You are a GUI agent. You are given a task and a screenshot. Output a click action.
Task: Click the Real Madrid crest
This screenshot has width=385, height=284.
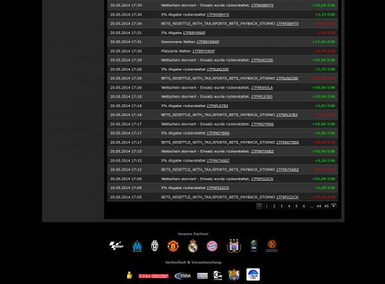[x=193, y=246]
